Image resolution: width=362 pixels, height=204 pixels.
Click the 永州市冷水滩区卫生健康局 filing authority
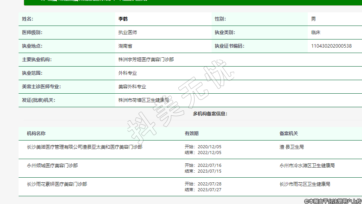307,166
